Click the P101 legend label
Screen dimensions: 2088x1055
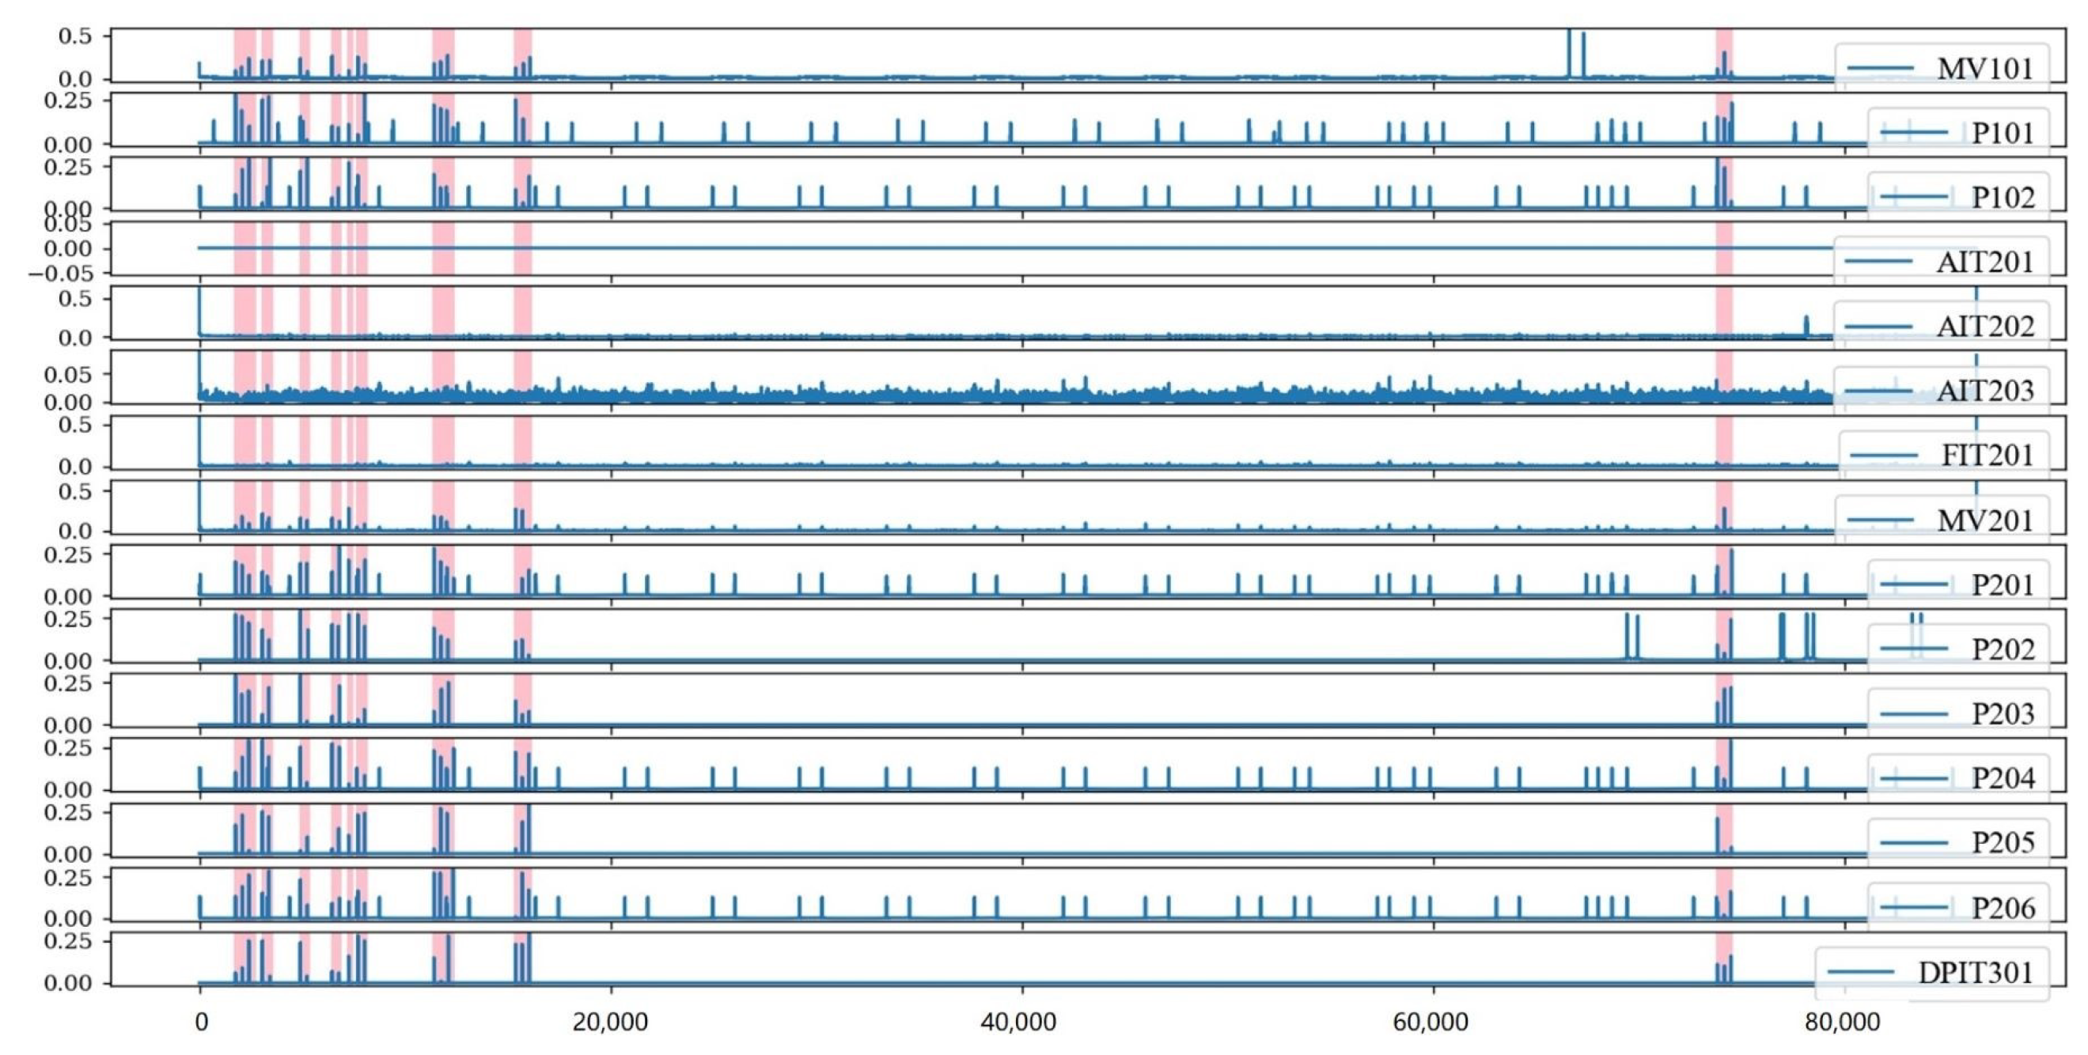click(x=2002, y=133)
